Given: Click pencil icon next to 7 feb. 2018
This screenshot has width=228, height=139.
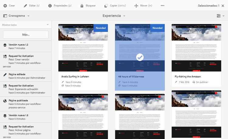Looking at the screenshot, I should coord(176,82).
